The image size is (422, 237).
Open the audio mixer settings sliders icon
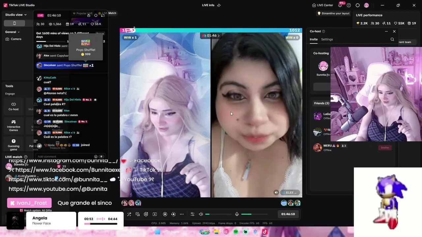(193, 214)
